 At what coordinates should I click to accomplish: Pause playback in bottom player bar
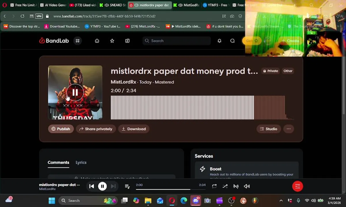click(102, 186)
